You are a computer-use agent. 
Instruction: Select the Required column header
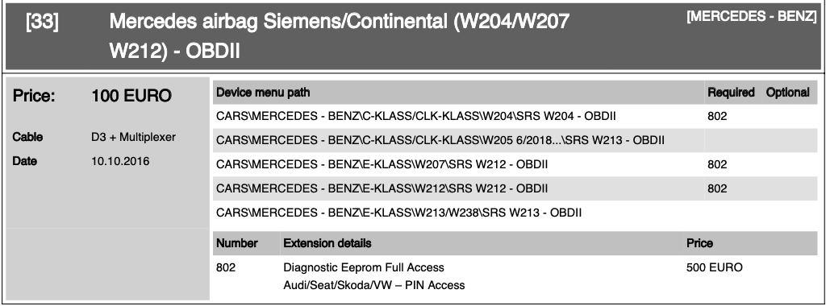click(x=731, y=93)
